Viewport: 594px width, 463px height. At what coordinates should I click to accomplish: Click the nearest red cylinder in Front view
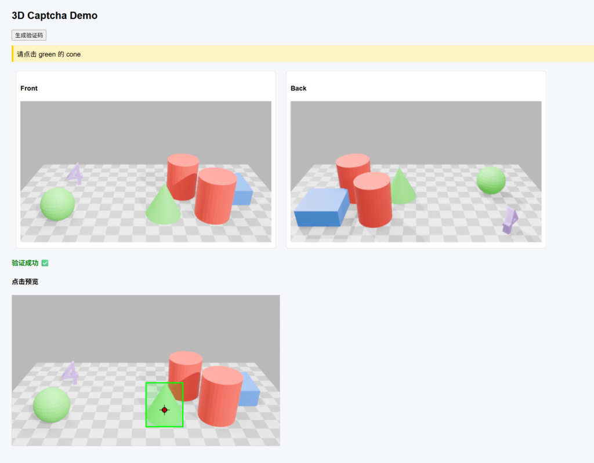(x=215, y=196)
